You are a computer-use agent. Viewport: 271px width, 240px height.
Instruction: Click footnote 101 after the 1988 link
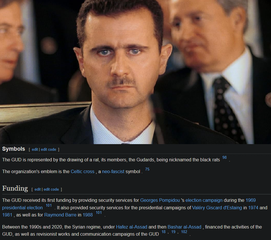pos(99,212)
